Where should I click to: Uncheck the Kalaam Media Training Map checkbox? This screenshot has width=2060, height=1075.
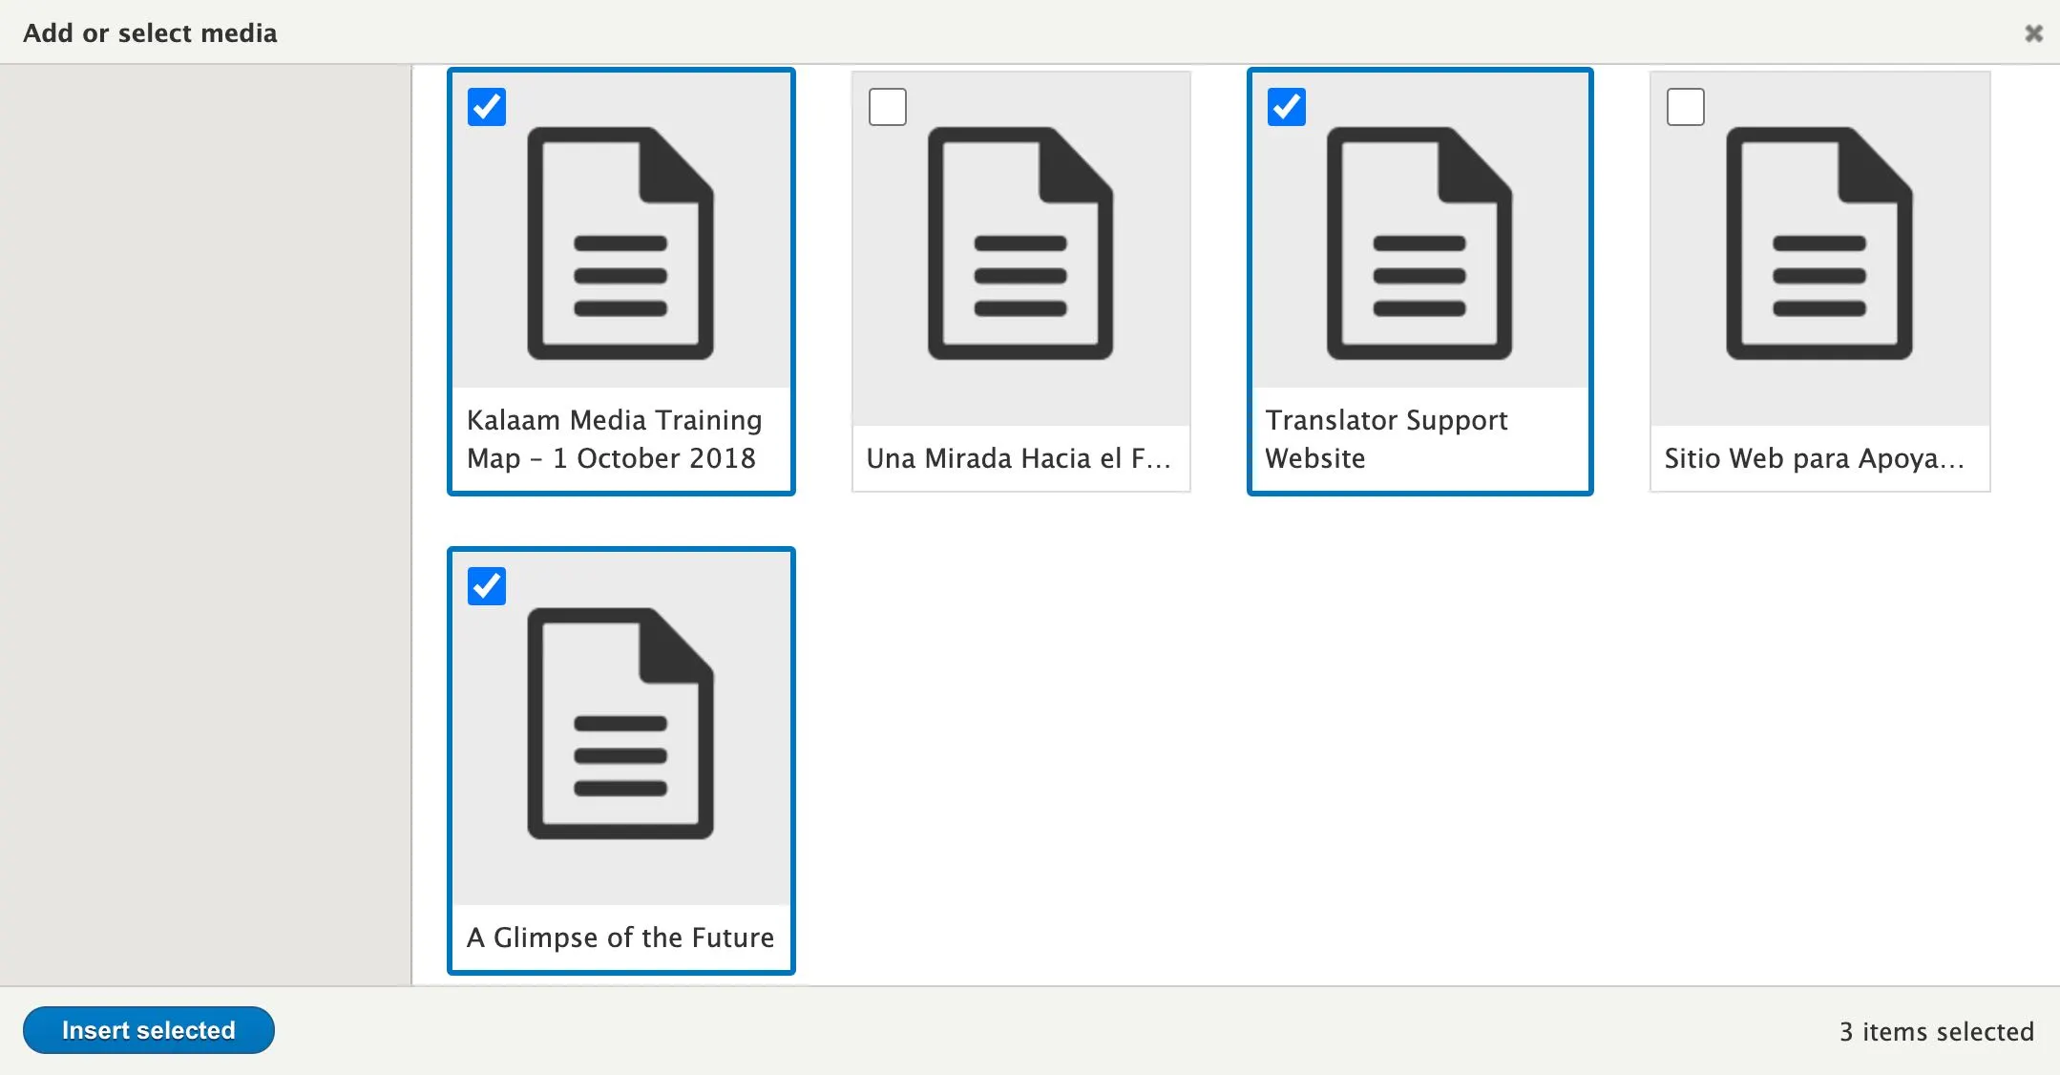pos(487,107)
